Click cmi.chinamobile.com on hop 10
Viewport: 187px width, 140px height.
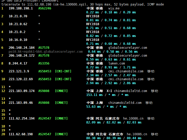point(126,79)
